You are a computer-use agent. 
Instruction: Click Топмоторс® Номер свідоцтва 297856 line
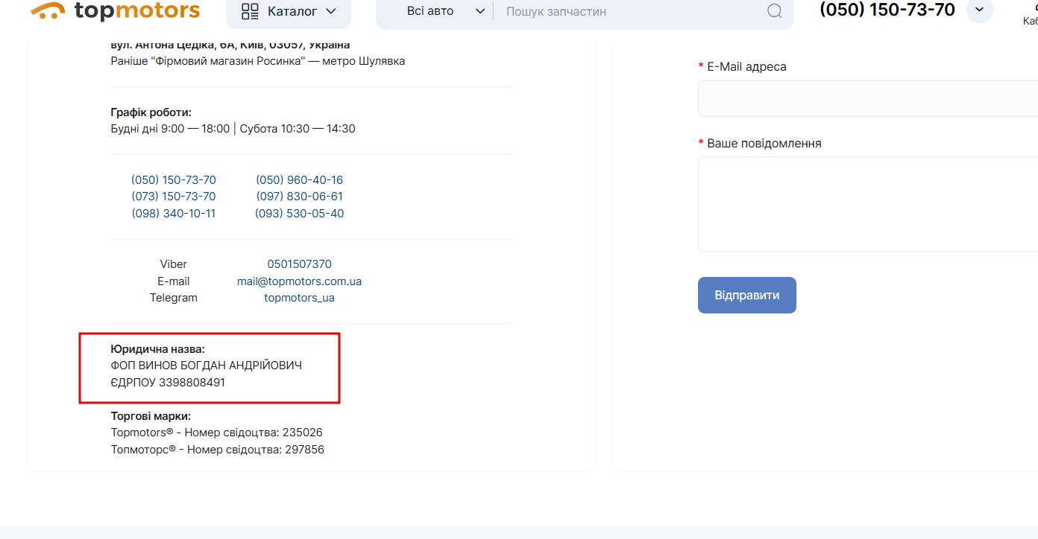click(218, 450)
